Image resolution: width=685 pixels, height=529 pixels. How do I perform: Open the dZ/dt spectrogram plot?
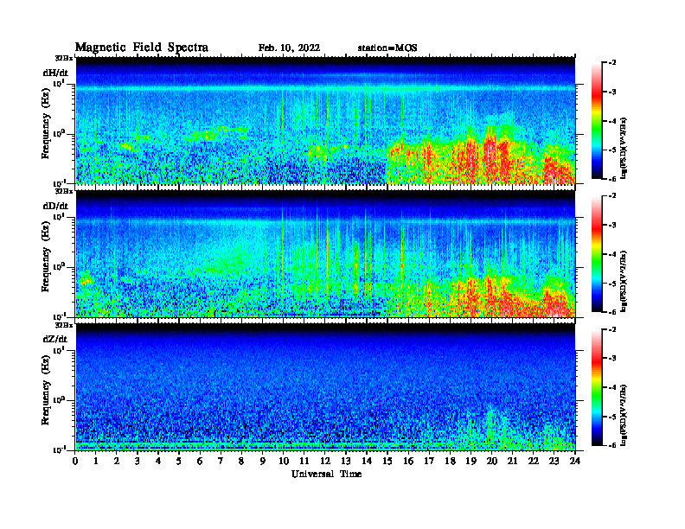click(325, 387)
